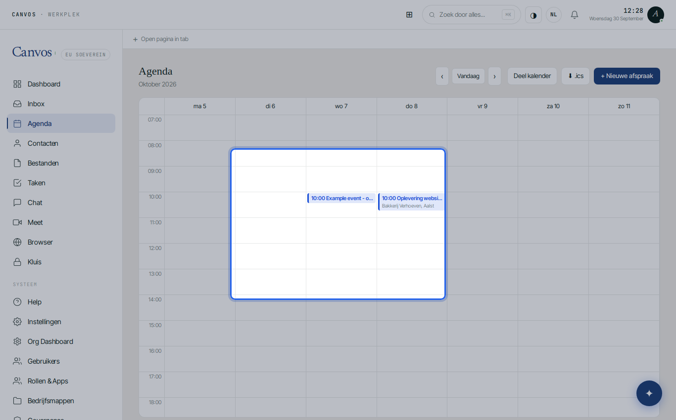Select the Contacten person icon
The width and height of the screenshot is (676, 420).
click(x=17, y=143)
